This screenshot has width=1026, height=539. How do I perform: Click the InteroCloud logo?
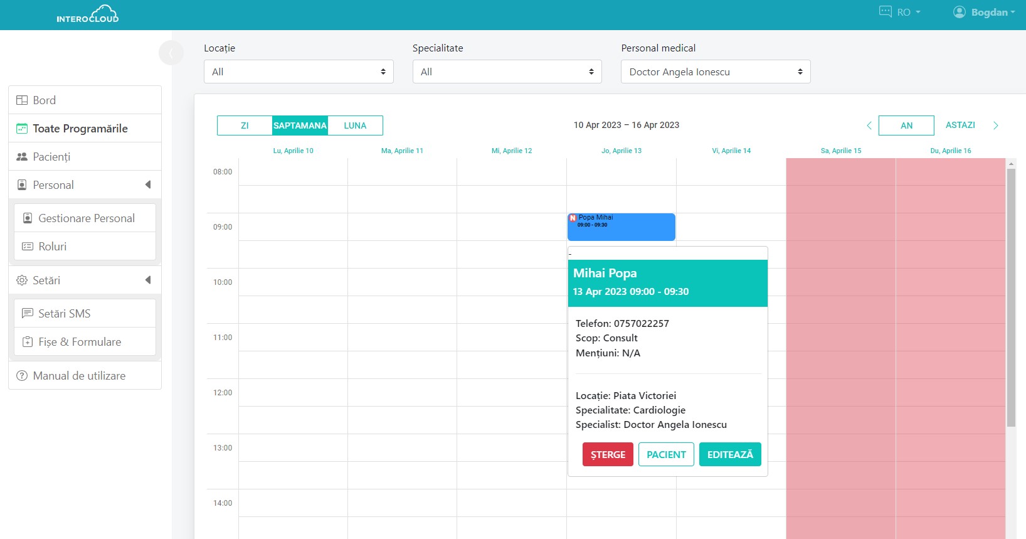point(88,14)
